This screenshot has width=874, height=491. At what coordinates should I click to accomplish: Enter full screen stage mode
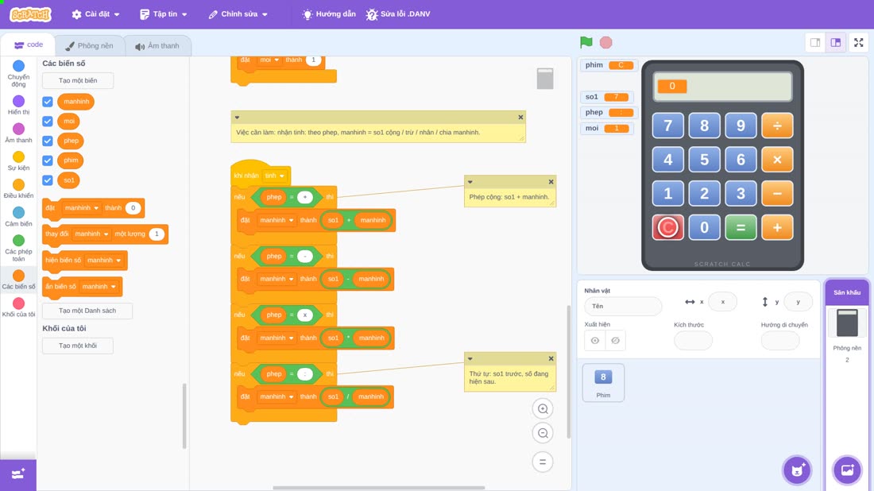[x=858, y=43]
